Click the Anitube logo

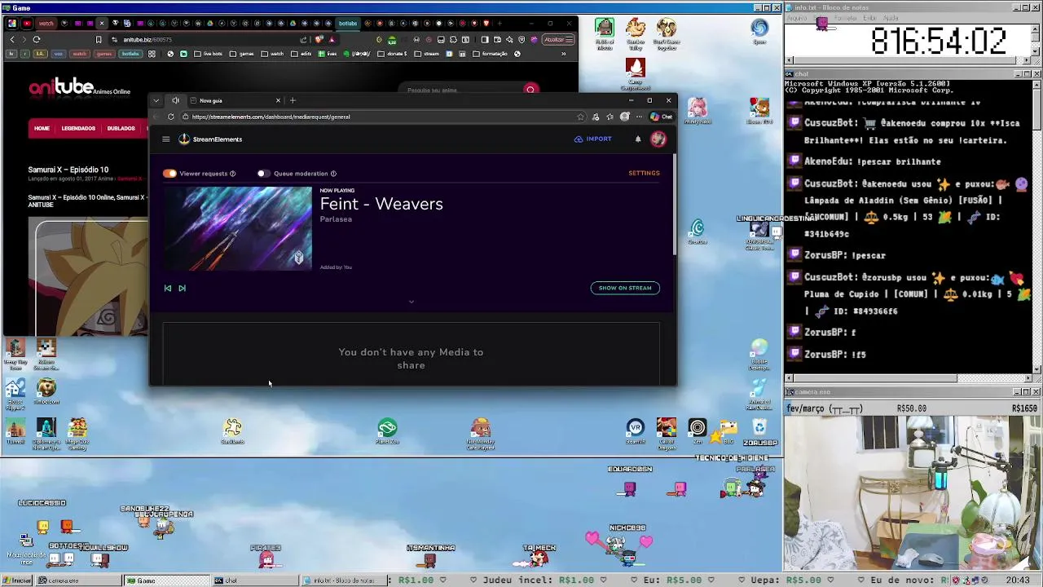pyautogui.click(x=79, y=88)
